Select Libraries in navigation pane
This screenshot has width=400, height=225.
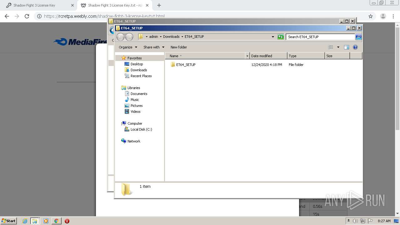pos(133,88)
